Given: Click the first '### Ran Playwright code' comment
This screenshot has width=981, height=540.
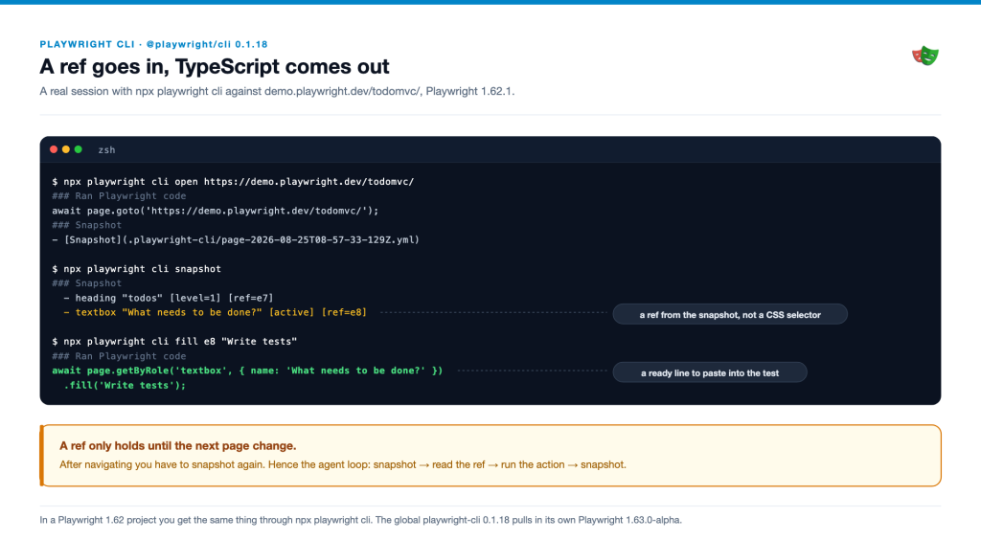Looking at the screenshot, I should click(119, 196).
